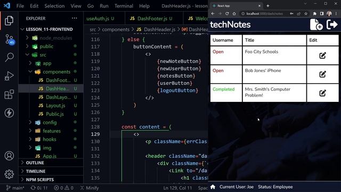Screen dimensions: 341x192
Task: Open the Explorer view in activity bar
Action: [x=9, y=20]
